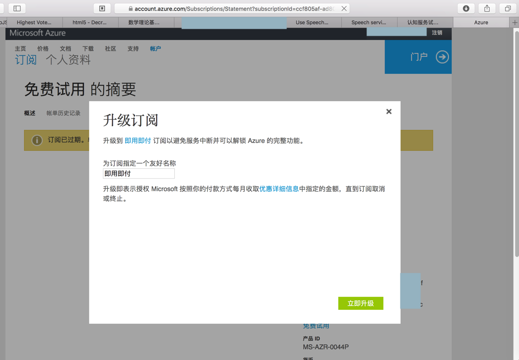This screenshot has height=360, width=519.
Task: Select the 帐单历史记录 tab
Action: pos(63,113)
